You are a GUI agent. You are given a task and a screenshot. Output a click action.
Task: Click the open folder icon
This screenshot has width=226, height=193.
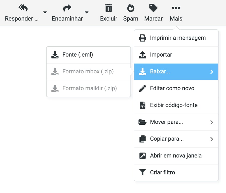[x=142, y=122]
